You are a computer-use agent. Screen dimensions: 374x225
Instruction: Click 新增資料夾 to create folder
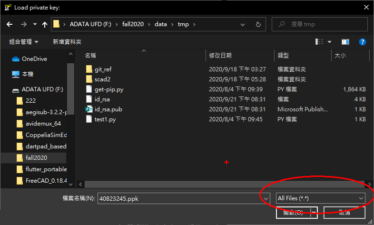[67, 42]
